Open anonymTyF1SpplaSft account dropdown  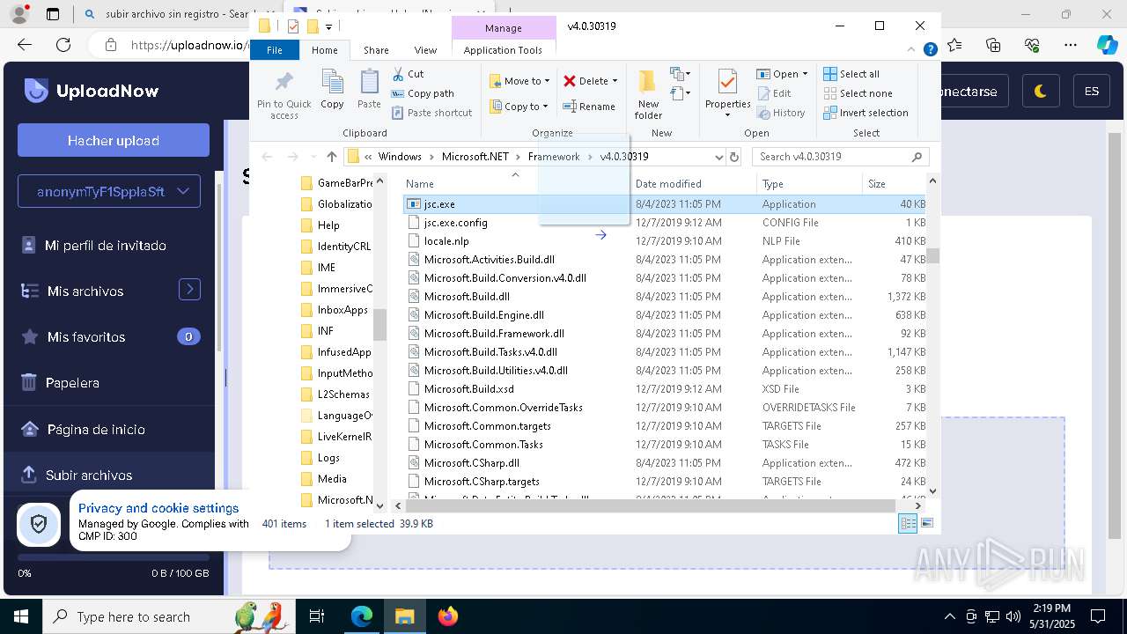tap(109, 191)
